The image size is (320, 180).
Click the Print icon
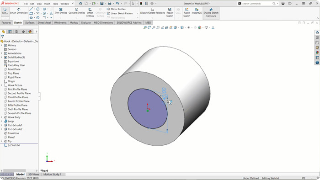[x=110, y=4]
